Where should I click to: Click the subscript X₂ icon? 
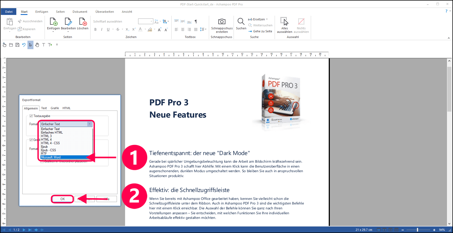127,29
